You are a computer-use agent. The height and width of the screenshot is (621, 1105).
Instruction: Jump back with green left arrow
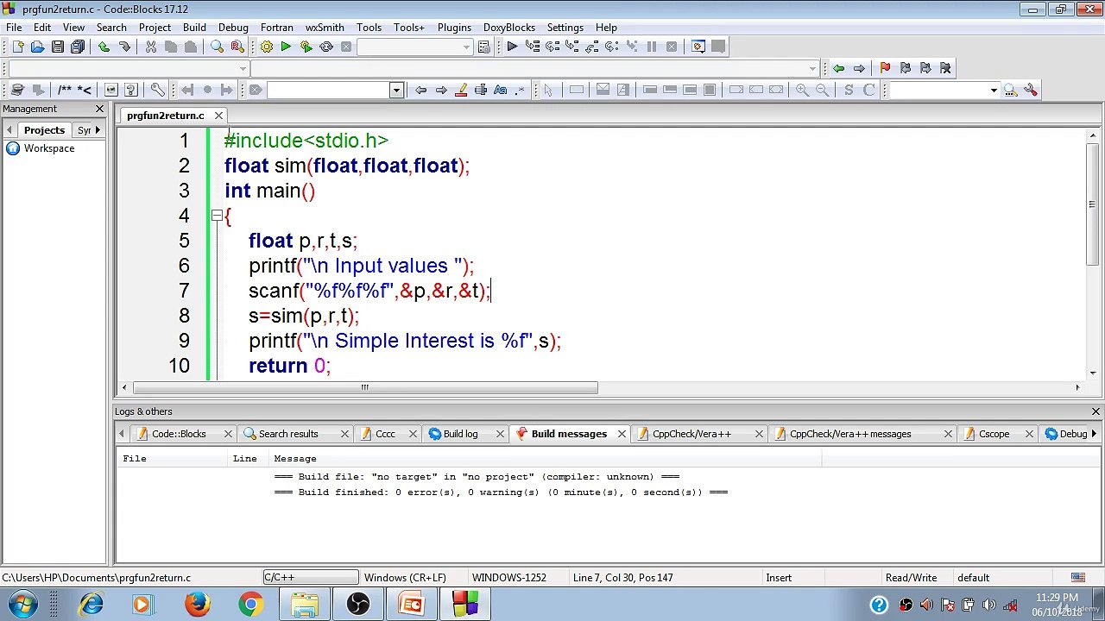[838, 68]
